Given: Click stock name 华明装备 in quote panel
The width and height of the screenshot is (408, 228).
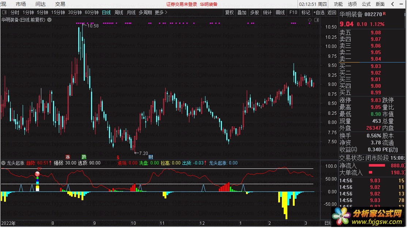Looking at the screenshot, I should point(351,14).
